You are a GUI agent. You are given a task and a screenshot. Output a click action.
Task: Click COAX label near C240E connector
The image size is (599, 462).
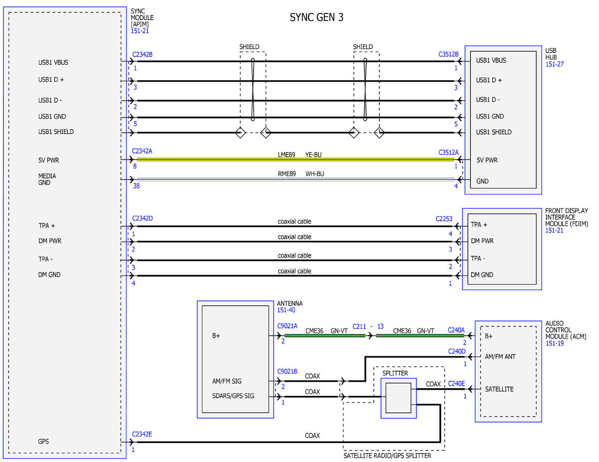coord(433,384)
